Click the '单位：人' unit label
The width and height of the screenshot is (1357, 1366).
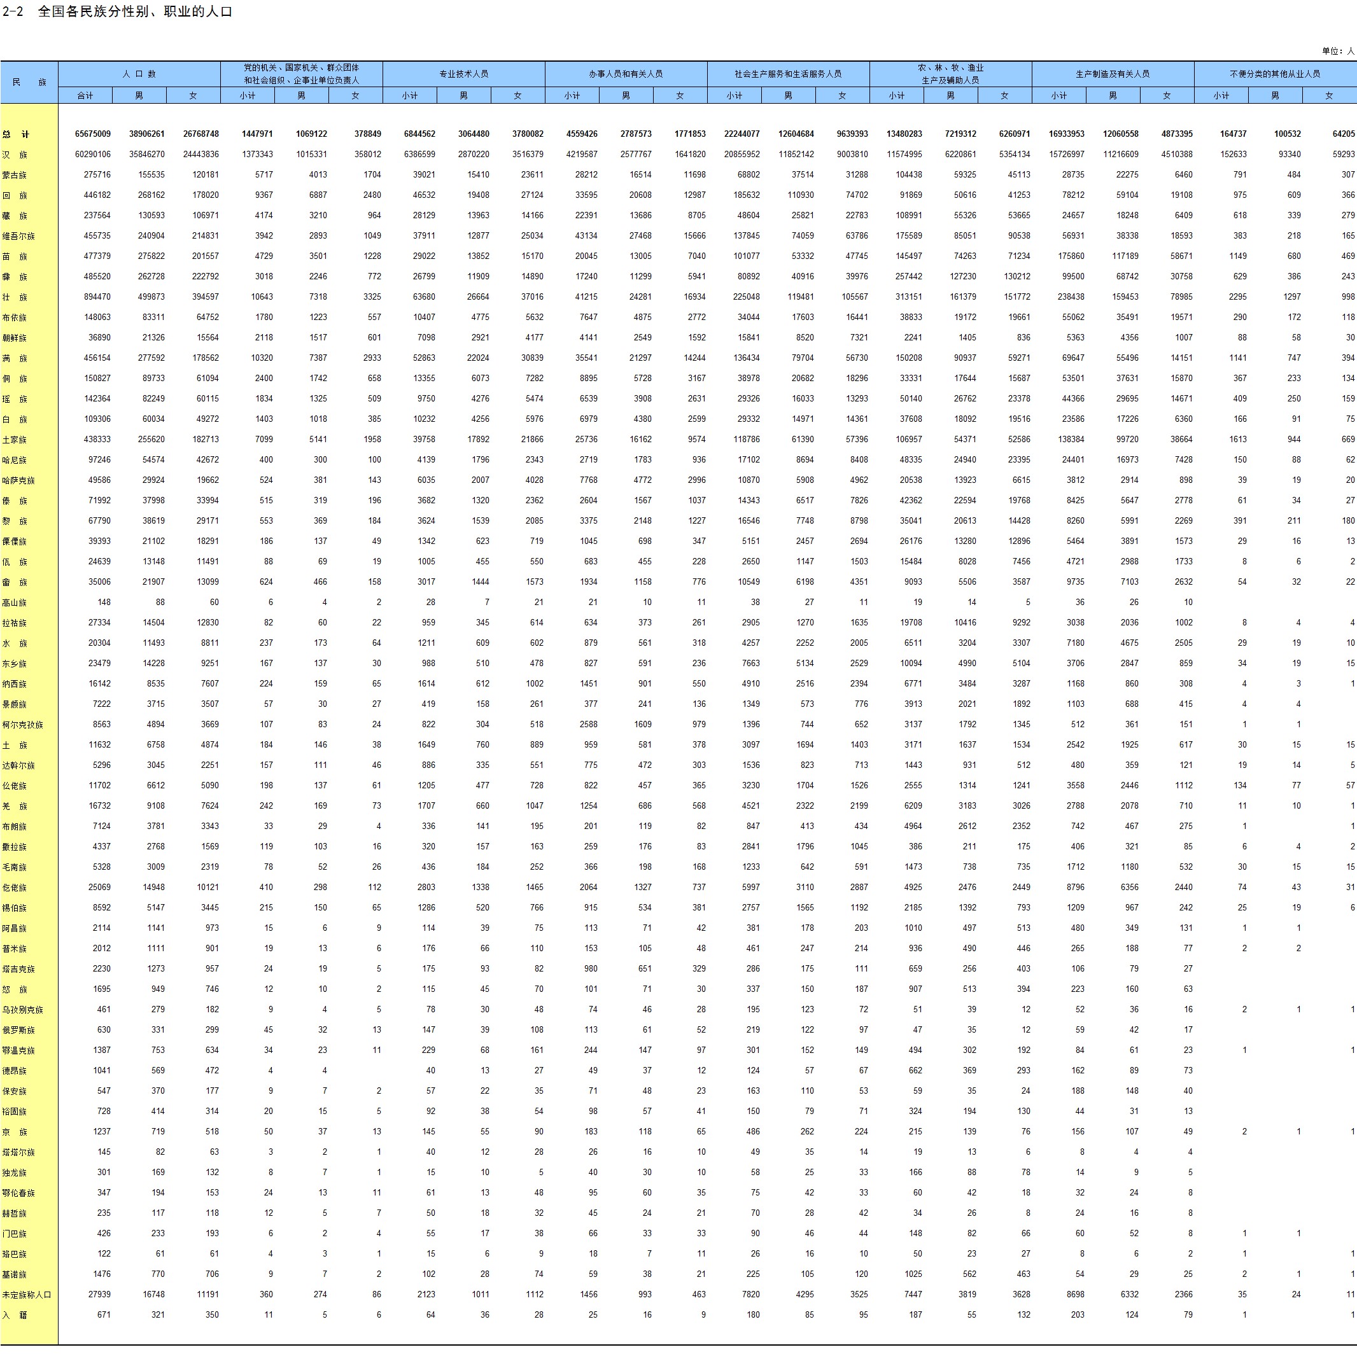pos(1339,51)
